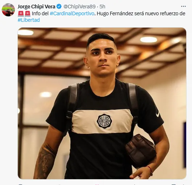Open the tweet via the 5h timestamp
Image resolution: width=192 pixels, height=185 pixels.
point(102,7)
